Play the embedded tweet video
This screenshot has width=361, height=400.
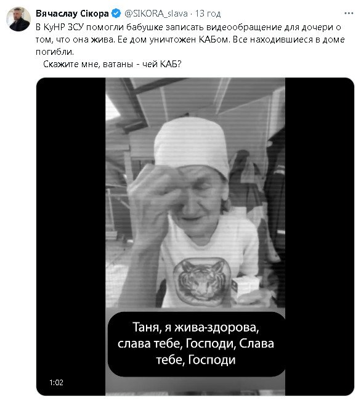click(x=195, y=237)
